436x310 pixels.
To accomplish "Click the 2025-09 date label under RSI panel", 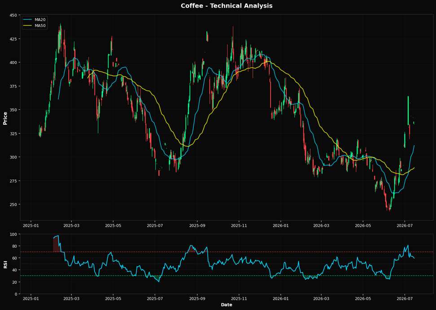I will [197, 299].
